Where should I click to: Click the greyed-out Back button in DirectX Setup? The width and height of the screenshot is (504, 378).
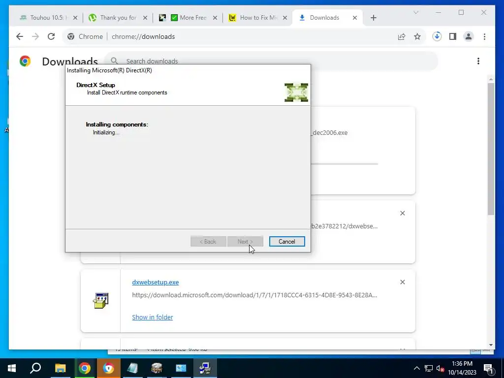208,241
